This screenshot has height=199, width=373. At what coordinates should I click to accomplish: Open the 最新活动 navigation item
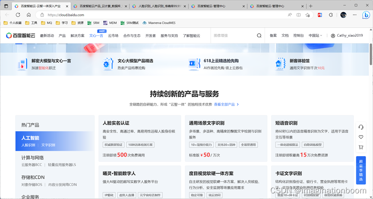pyautogui.click(x=47, y=35)
